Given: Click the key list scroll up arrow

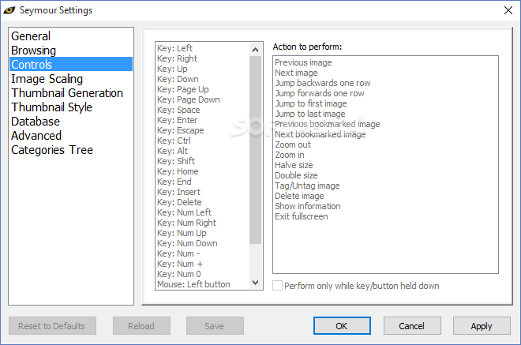Looking at the screenshot, I should (255, 50).
